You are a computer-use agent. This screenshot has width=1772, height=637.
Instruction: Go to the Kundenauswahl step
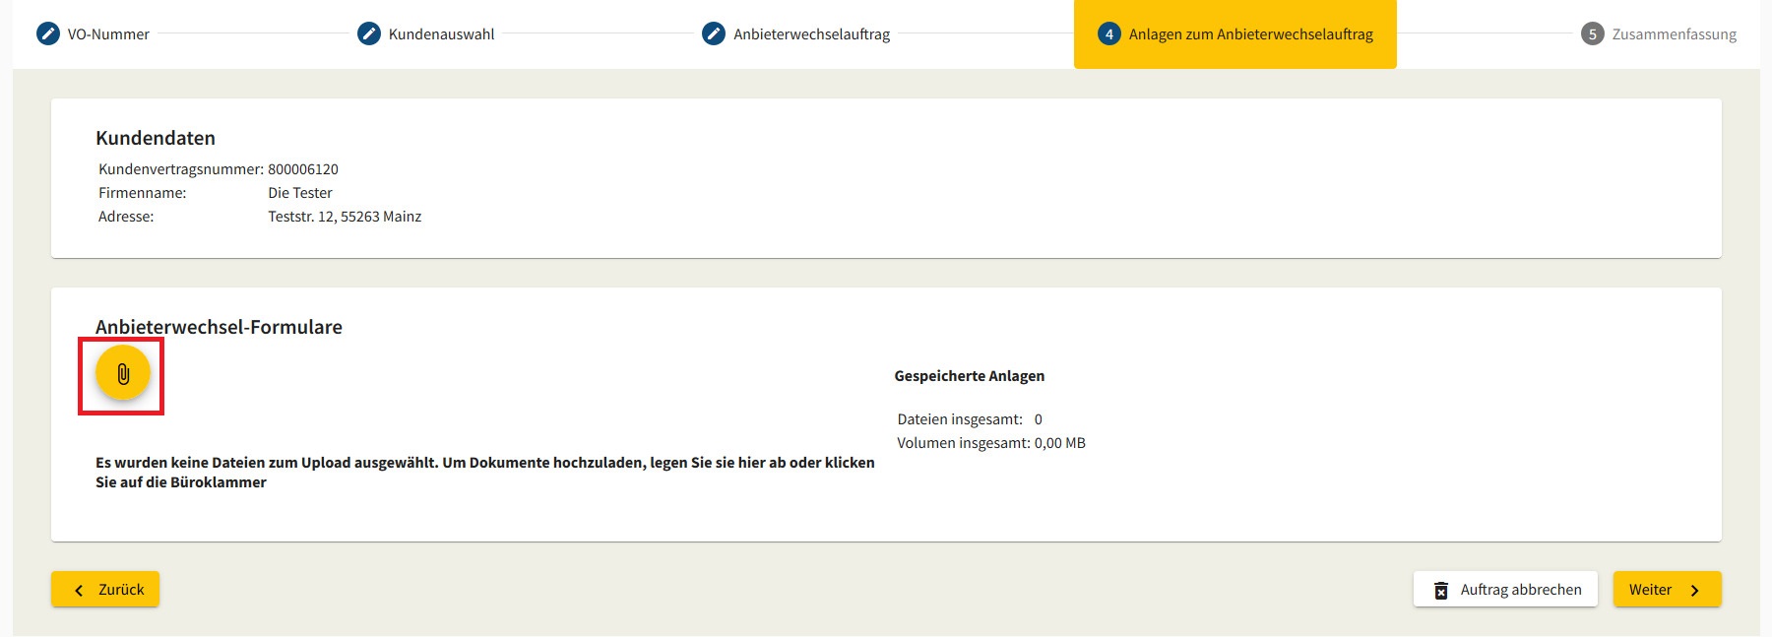tap(426, 33)
